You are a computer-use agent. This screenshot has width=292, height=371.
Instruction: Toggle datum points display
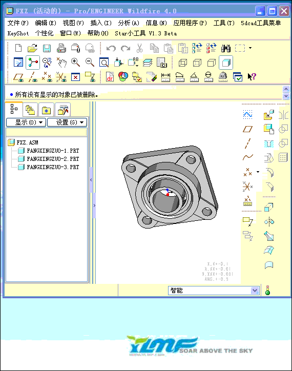coord(47,77)
